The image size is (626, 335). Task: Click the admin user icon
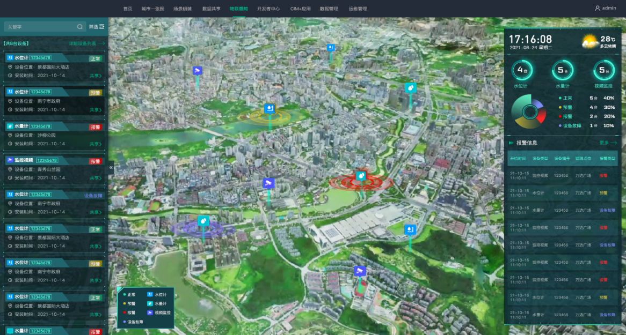pos(598,8)
